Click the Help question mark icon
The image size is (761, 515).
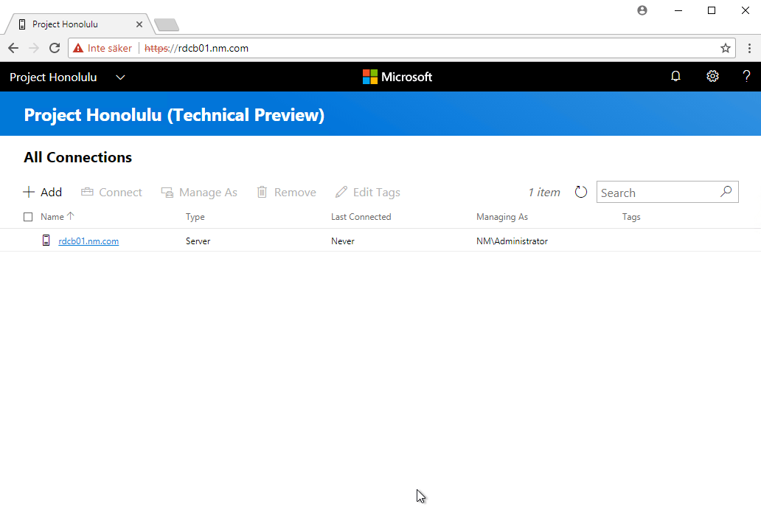click(x=746, y=76)
